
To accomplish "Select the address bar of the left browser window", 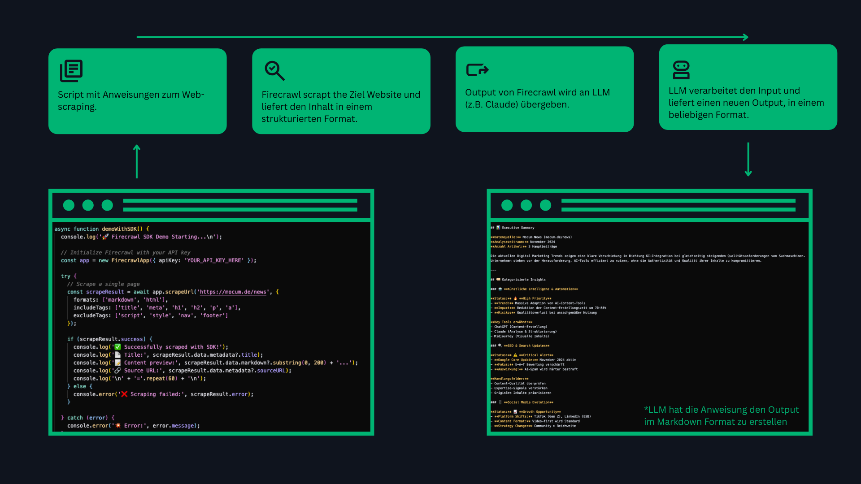I will pos(240,205).
